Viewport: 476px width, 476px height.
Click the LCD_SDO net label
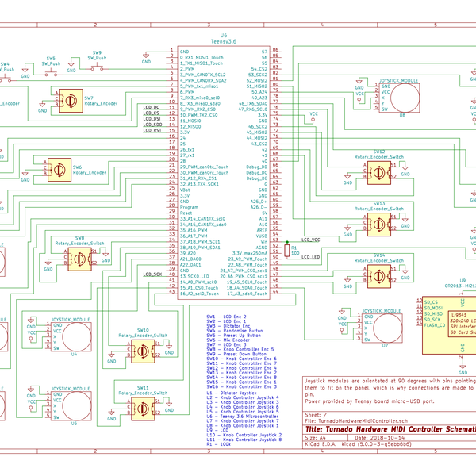152,125
